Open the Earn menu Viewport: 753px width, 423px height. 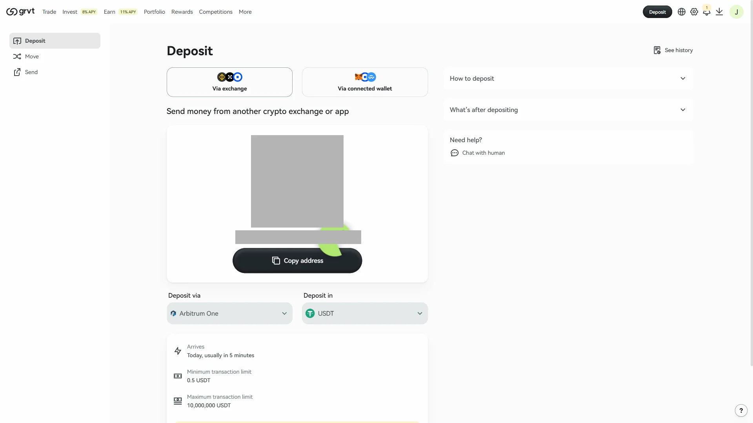109,12
